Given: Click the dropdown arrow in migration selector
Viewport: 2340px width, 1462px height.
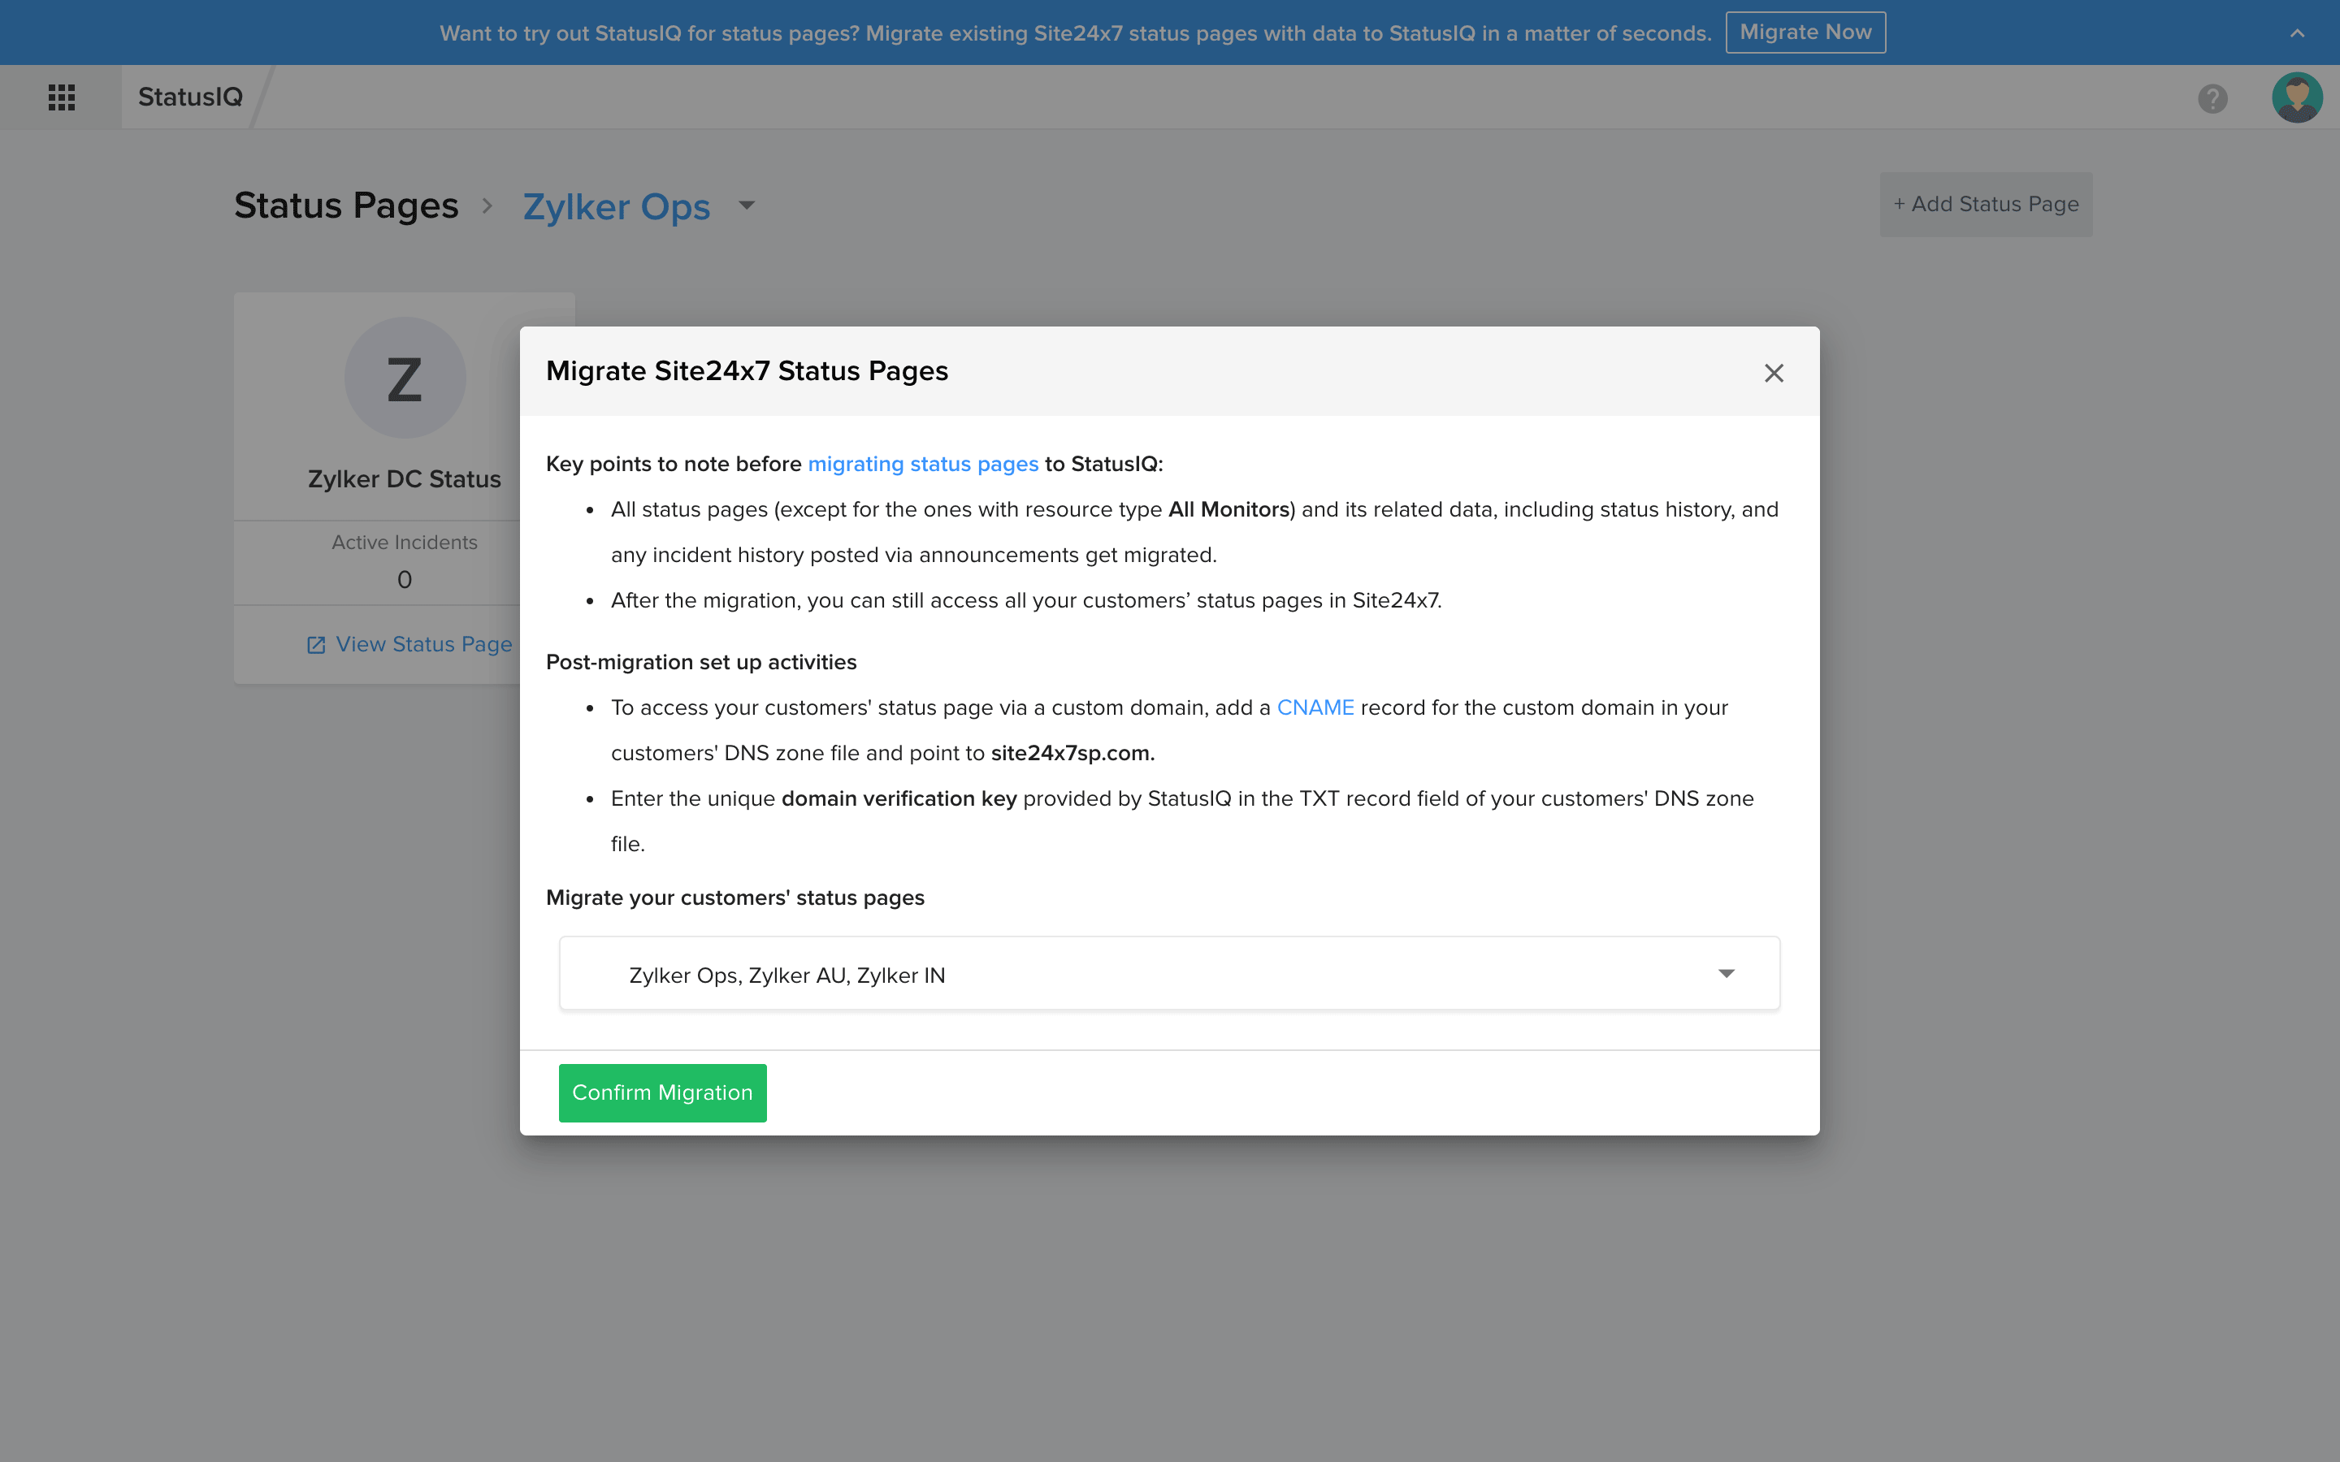Looking at the screenshot, I should (x=1727, y=974).
